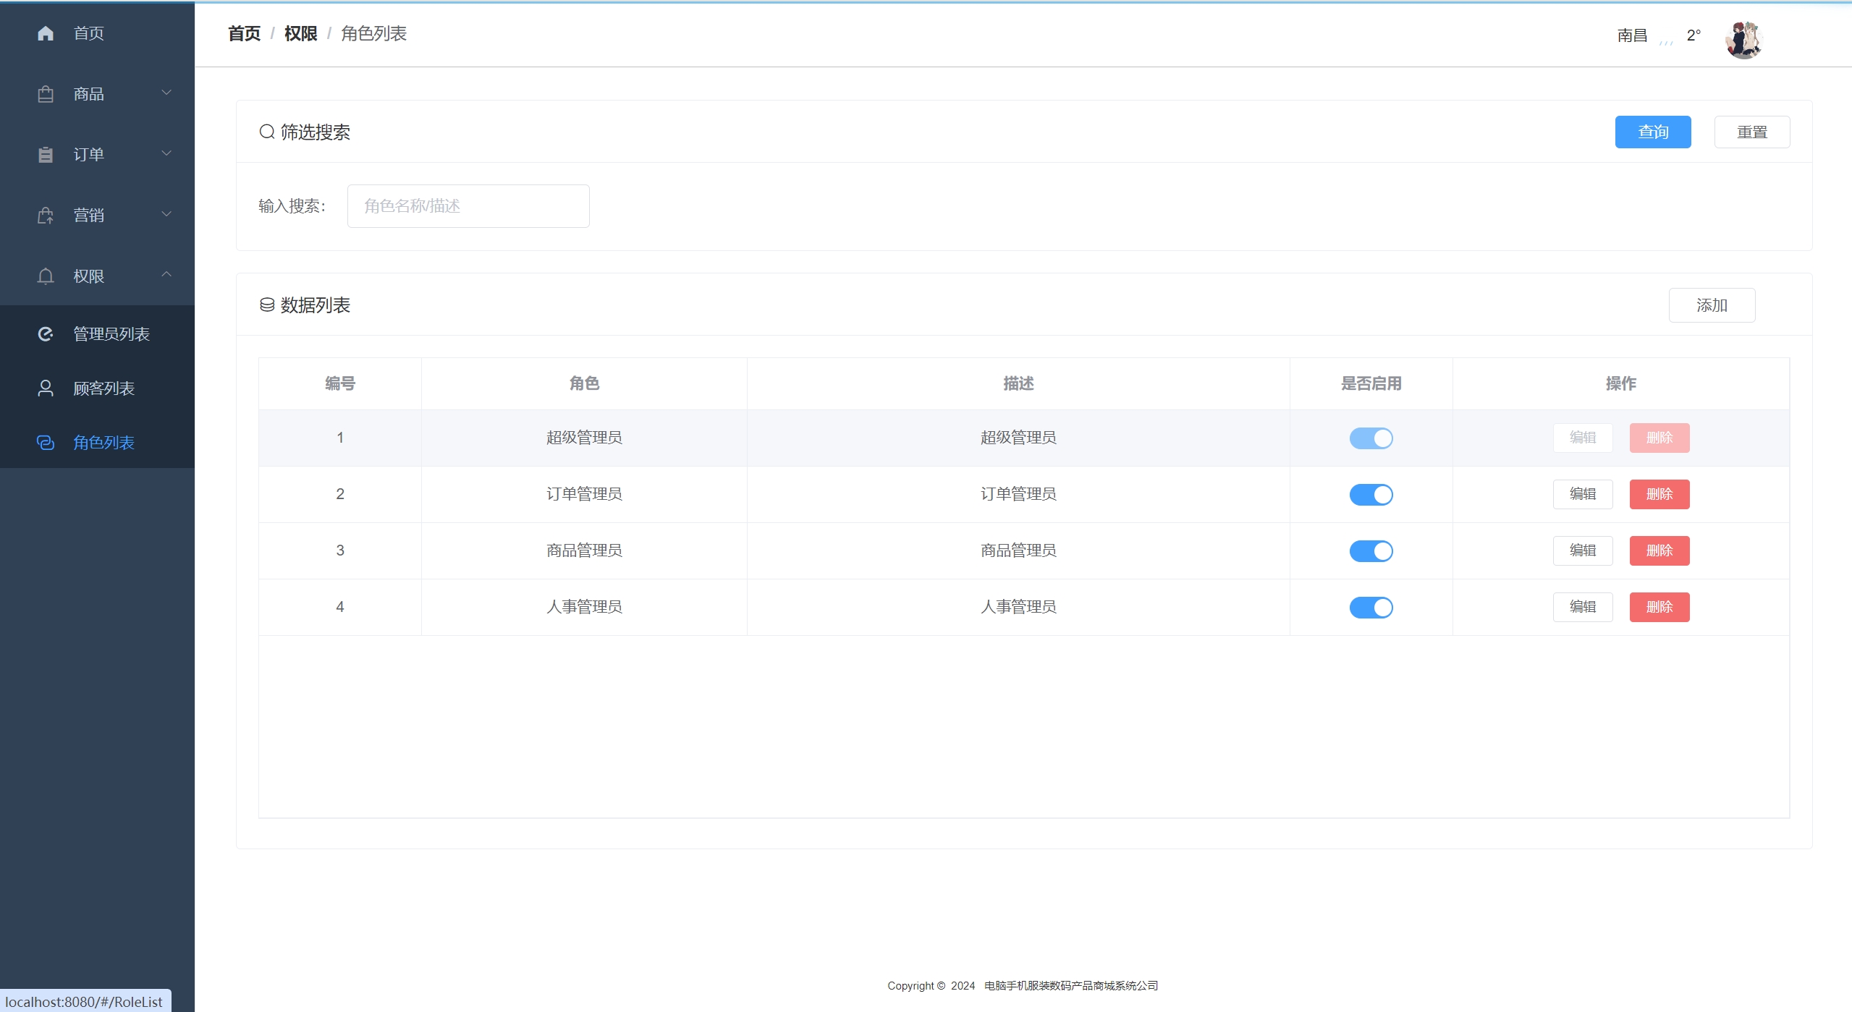This screenshot has width=1852, height=1012.
Task: Click the blue 查询 button
Action: point(1652,132)
